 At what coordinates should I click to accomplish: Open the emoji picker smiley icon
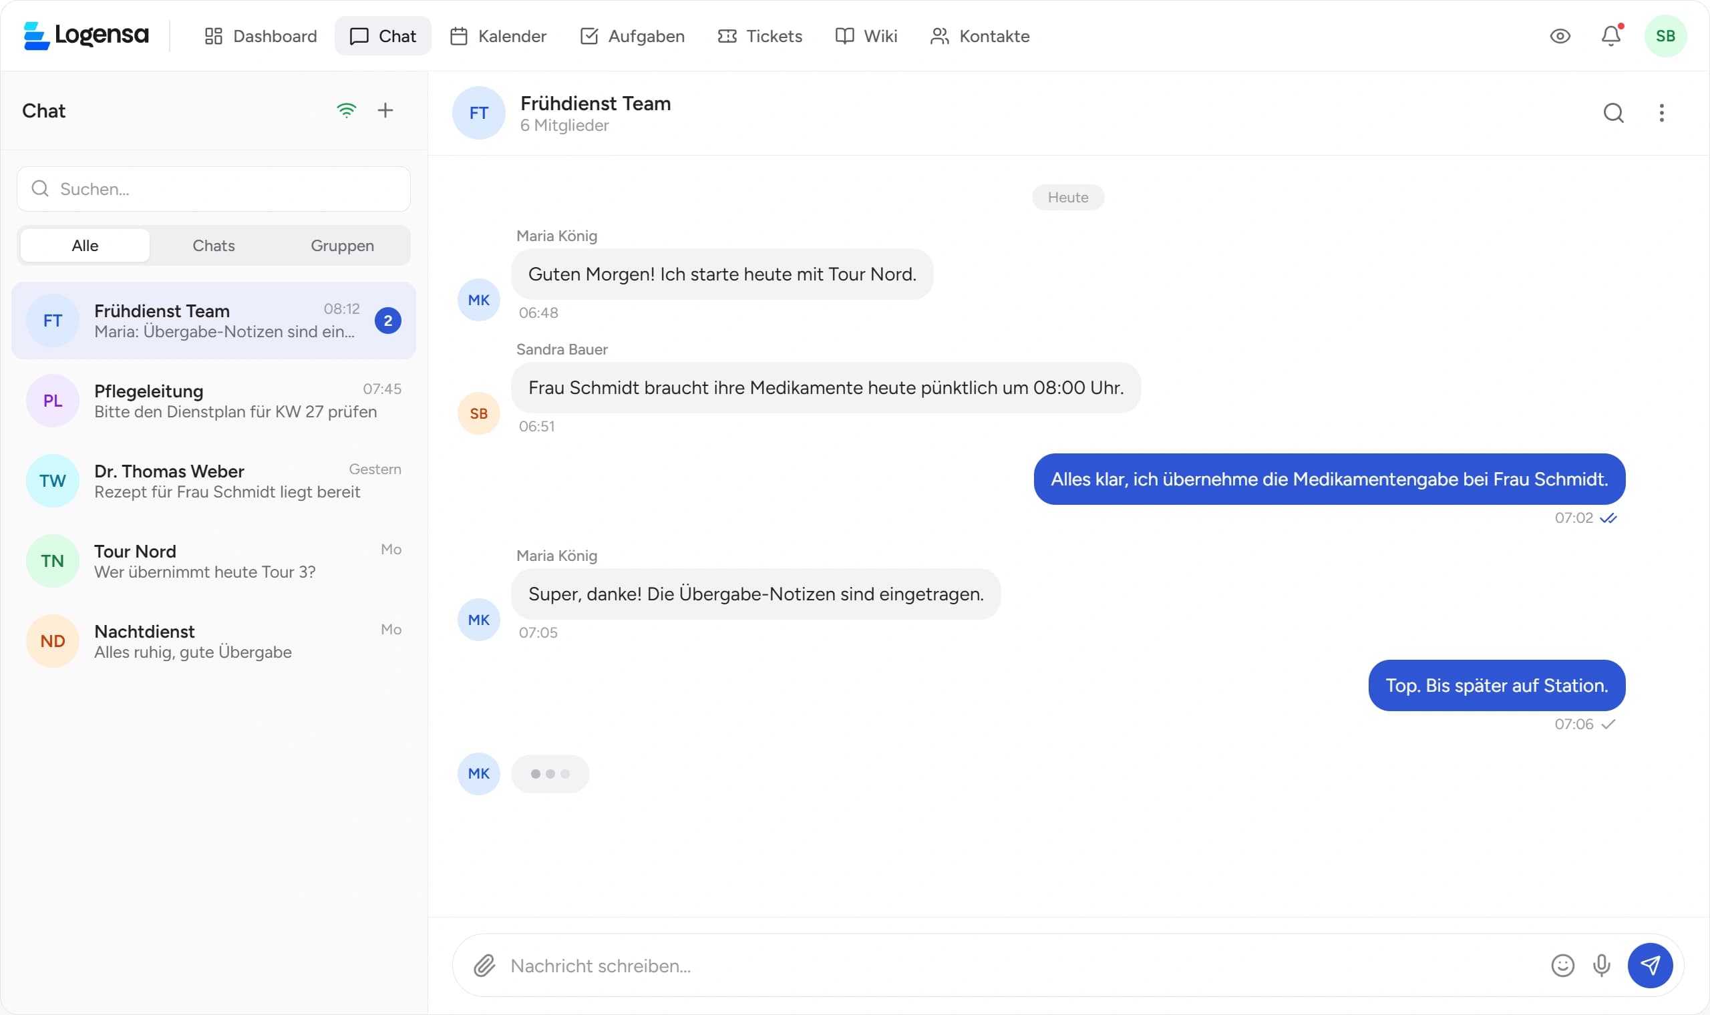click(x=1562, y=966)
